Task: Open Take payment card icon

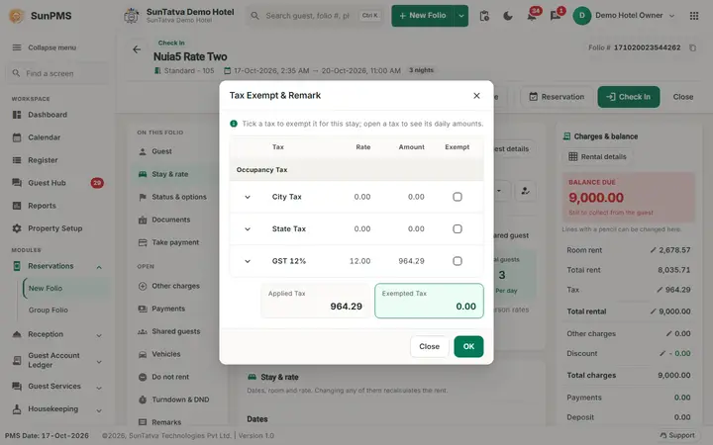Action: click(143, 242)
